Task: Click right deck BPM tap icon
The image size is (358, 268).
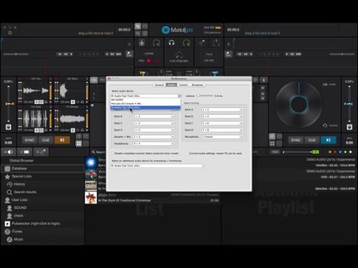Action: [229, 54]
